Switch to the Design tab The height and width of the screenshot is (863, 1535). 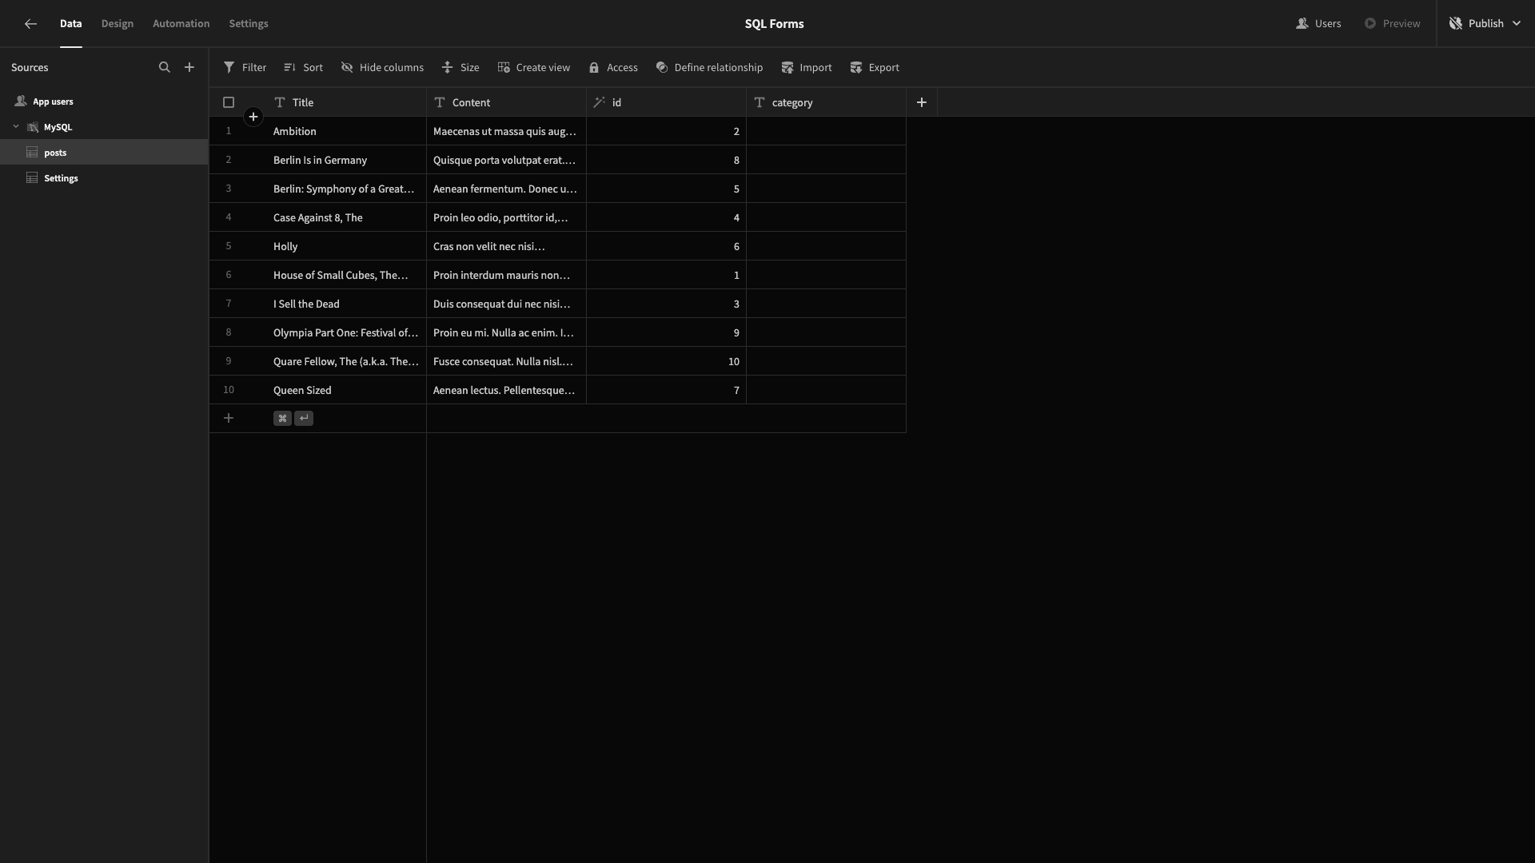(x=118, y=24)
